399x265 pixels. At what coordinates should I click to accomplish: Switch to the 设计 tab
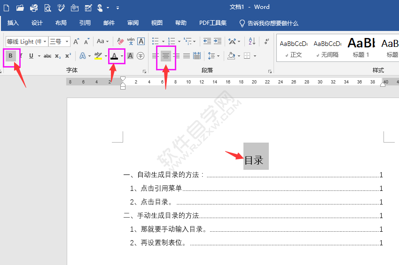pyautogui.click(x=37, y=23)
